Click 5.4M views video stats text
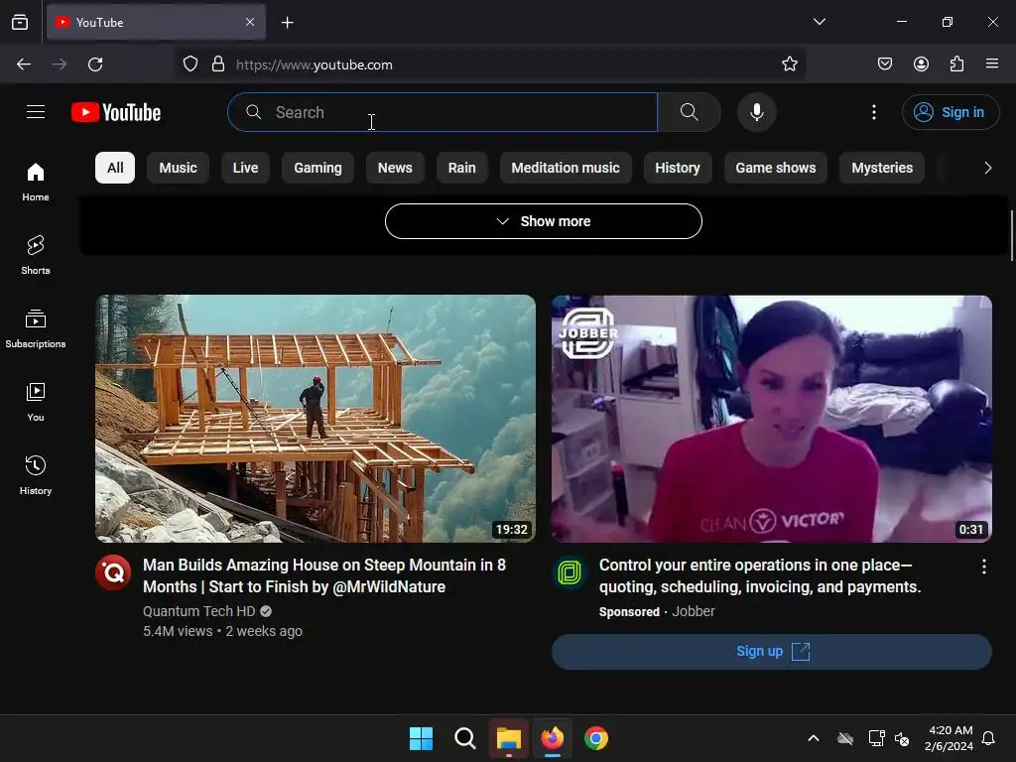The height and width of the screenshot is (762, 1016). tap(222, 631)
